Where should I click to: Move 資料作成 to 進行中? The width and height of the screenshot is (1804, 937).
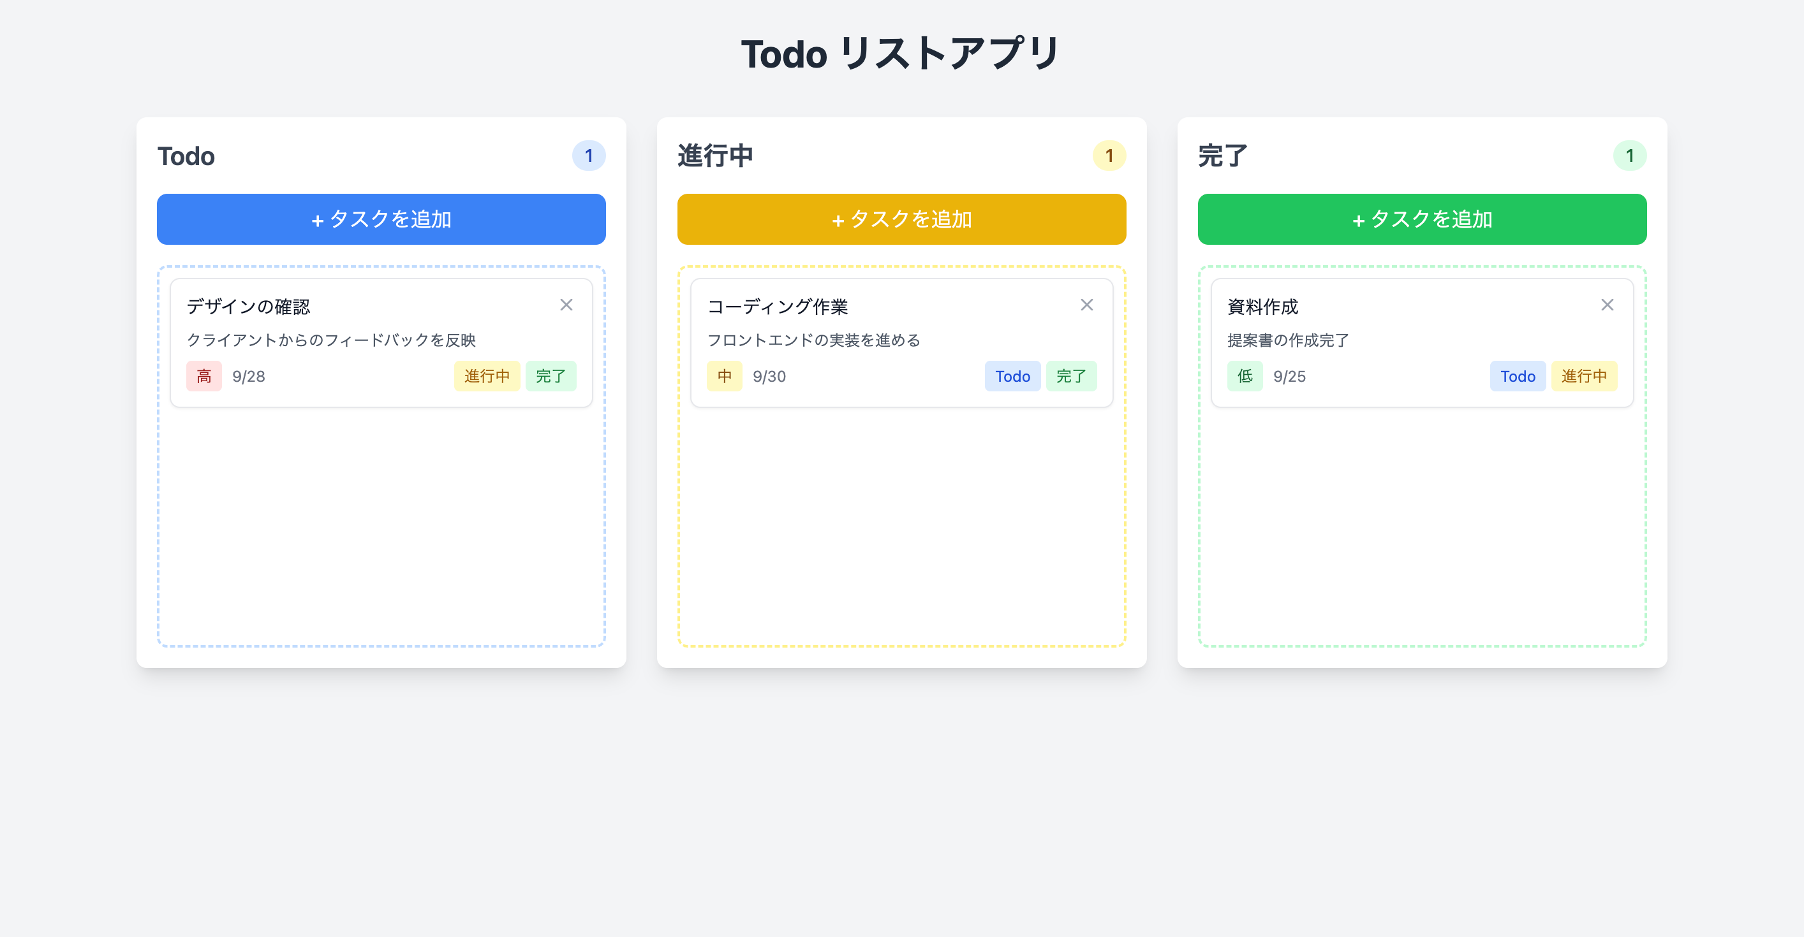[x=1584, y=376]
